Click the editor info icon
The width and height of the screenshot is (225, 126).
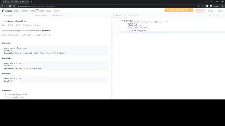tap(206, 16)
